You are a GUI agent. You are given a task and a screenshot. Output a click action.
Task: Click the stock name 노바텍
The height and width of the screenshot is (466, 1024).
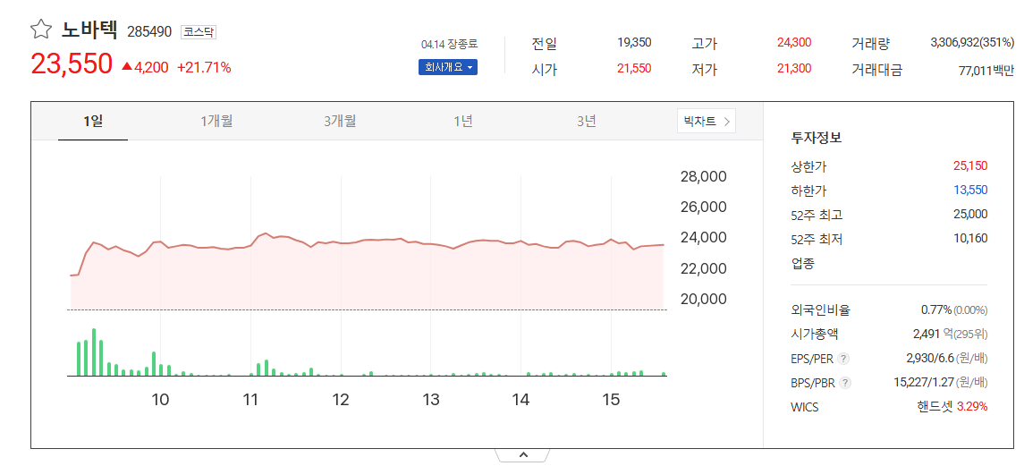point(90,30)
